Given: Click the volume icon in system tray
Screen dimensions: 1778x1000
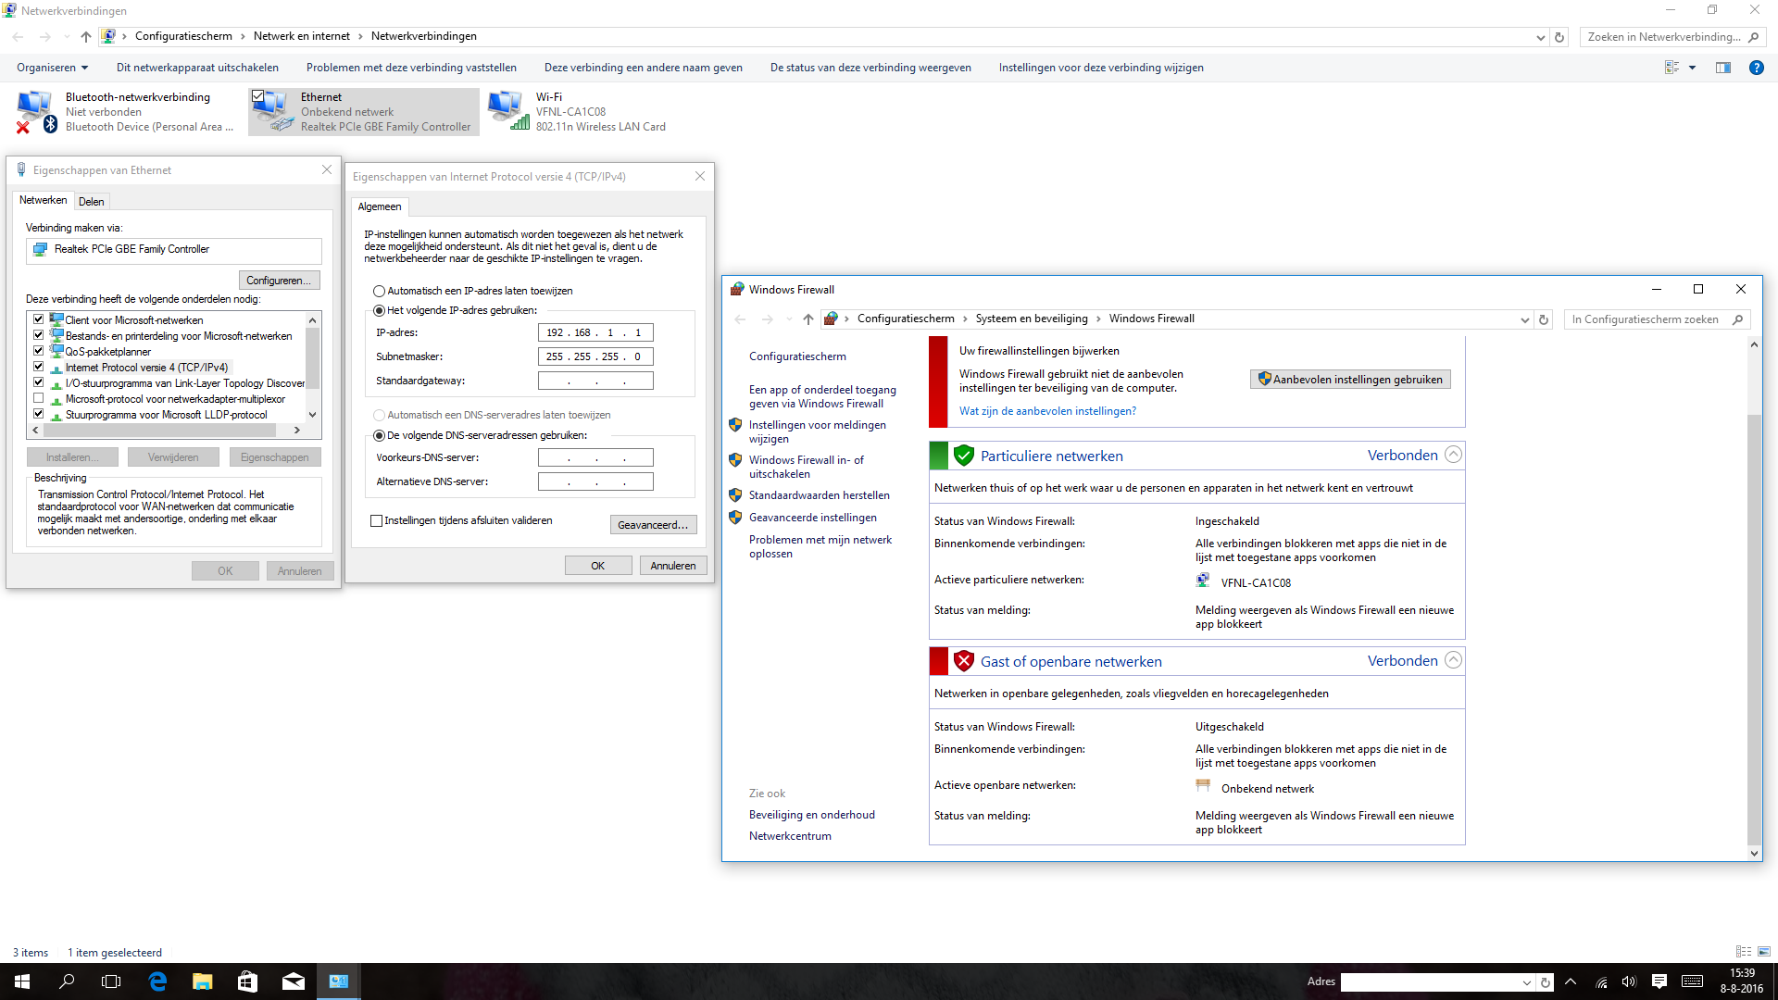Looking at the screenshot, I should [1630, 981].
